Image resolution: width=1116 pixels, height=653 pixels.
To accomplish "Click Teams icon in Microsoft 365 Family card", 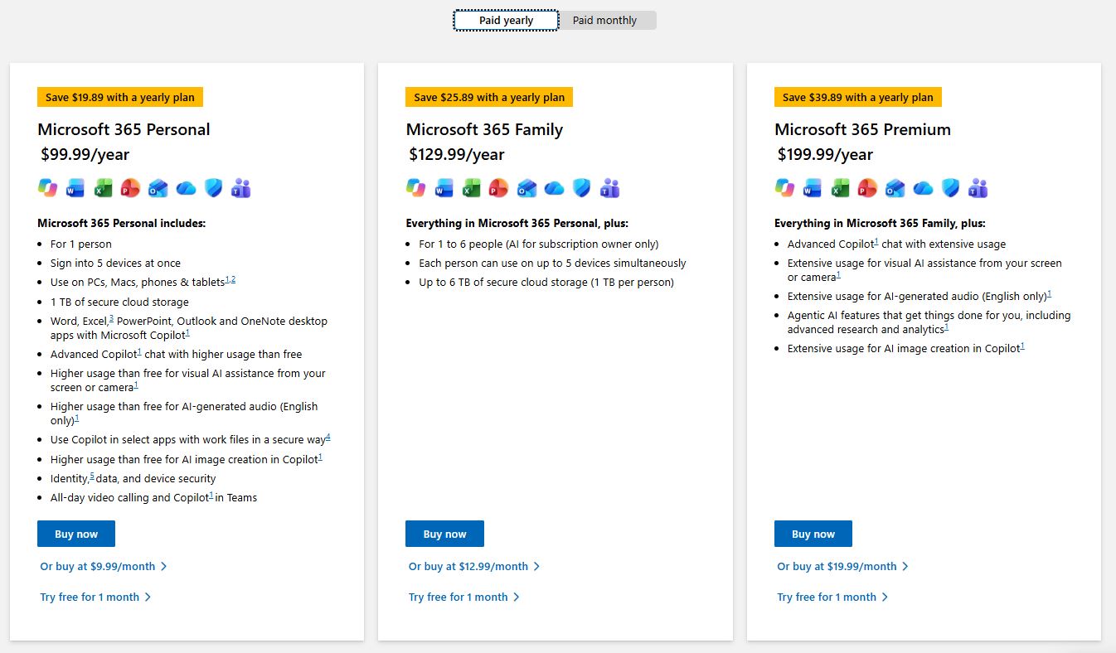I will pos(610,188).
